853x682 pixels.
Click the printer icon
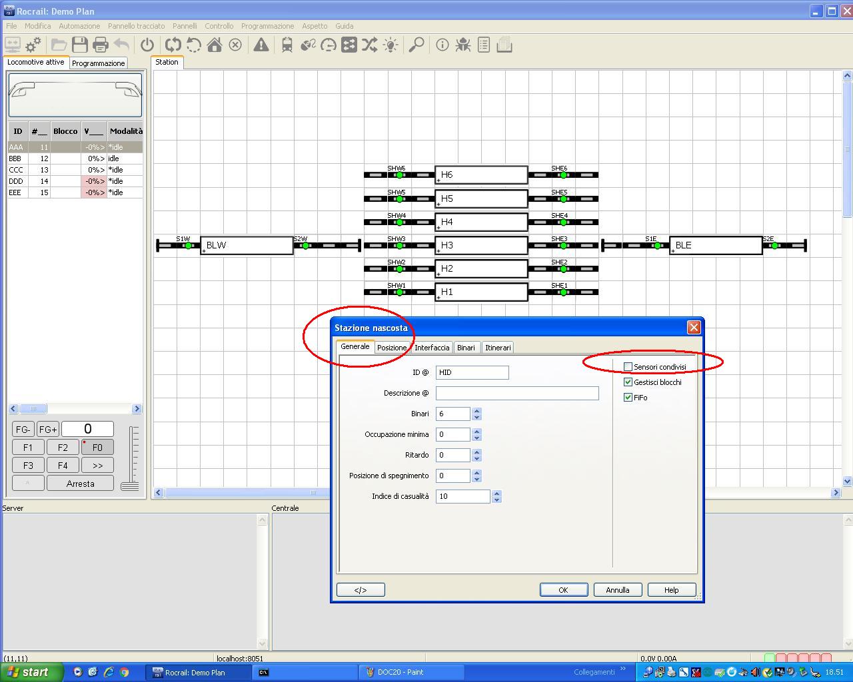tap(101, 45)
